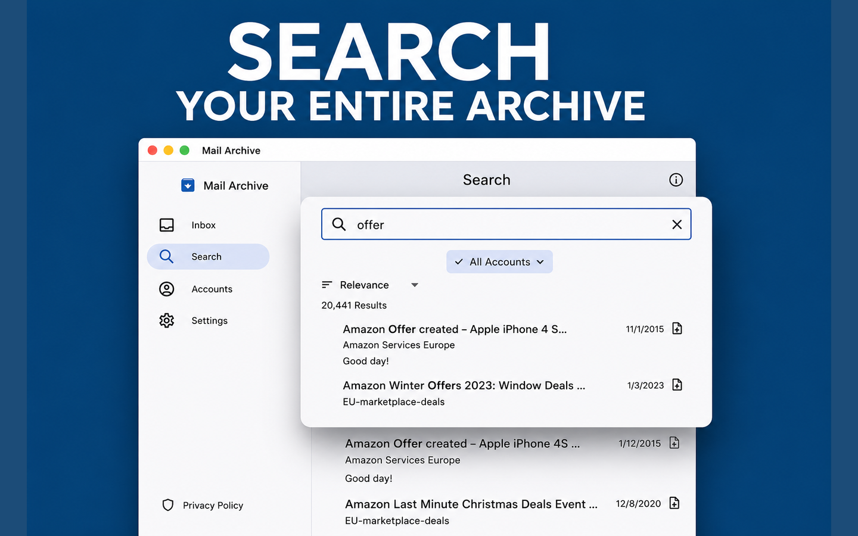Click the 11/1/2015 date
The height and width of the screenshot is (536, 858).
645,329
